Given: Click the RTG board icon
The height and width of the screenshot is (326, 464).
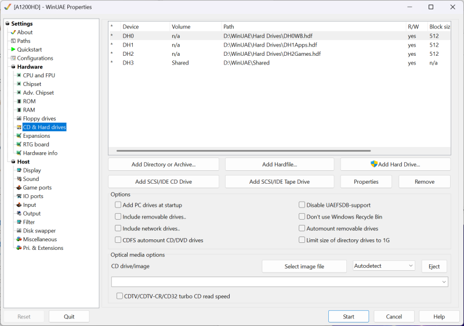Looking at the screenshot, I should tap(19, 144).
